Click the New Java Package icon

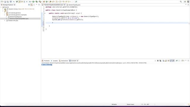click(x=44, y=2)
